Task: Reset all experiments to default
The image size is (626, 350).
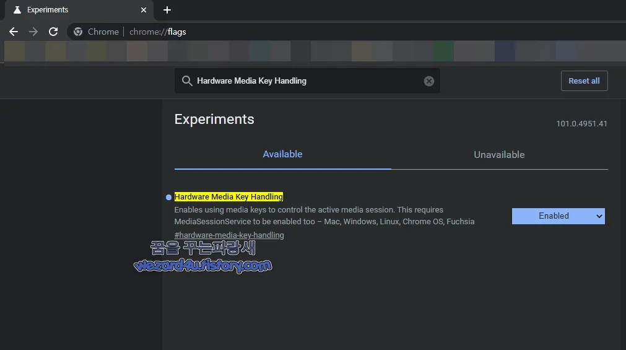Action: pyautogui.click(x=584, y=81)
